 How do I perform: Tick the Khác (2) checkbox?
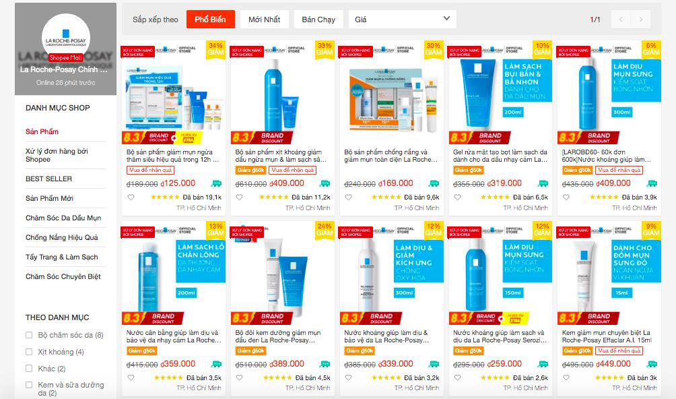[29, 369]
